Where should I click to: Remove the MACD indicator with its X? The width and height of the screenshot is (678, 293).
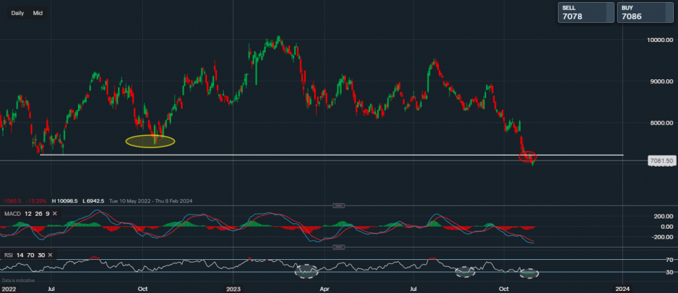click(x=55, y=214)
